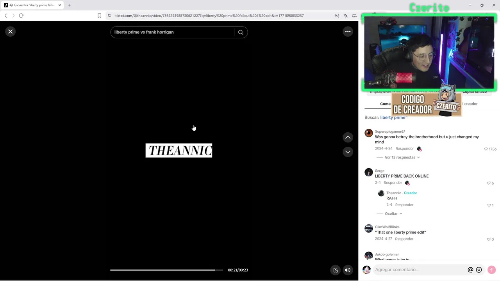Click the Jakob goleman username
The width and height of the screenshot is (500, 281).
(x=387, y=254)
